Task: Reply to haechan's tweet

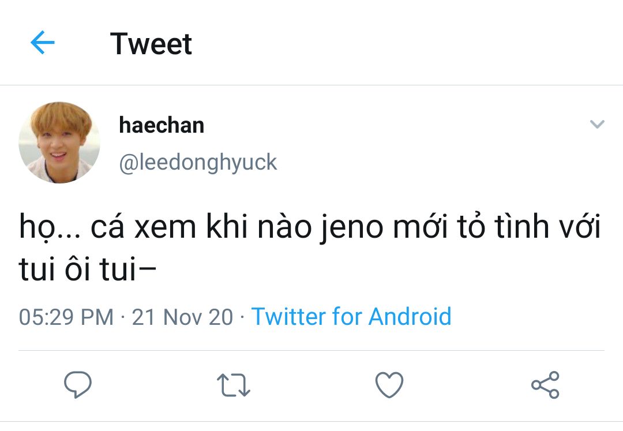Action: coord(77,385)
